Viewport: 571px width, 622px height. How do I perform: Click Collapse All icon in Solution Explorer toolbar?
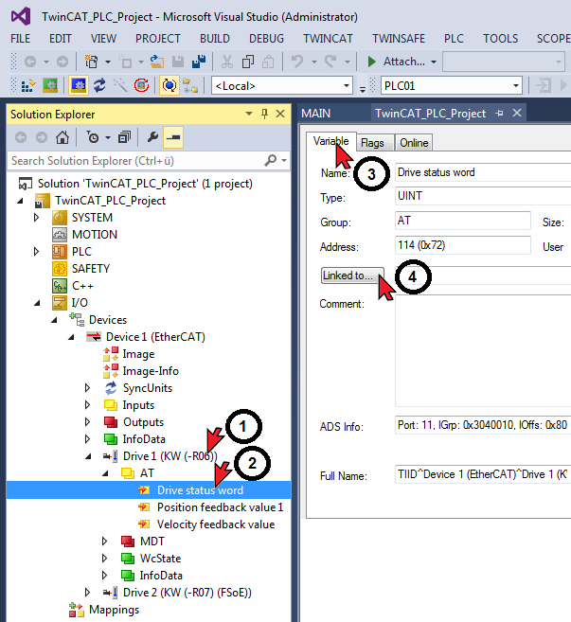[x=124, y=137]
